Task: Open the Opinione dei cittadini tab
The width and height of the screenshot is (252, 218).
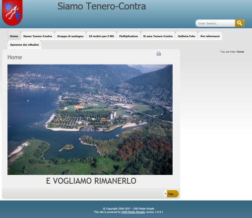Action: [24, 45]
